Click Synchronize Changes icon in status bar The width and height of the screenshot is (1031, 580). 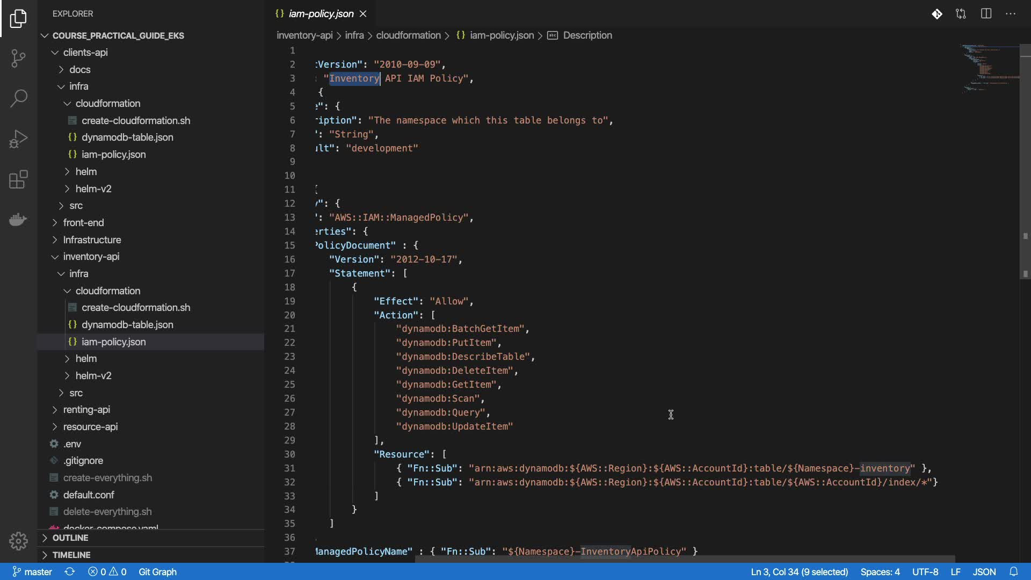click(x=70, y=572)
